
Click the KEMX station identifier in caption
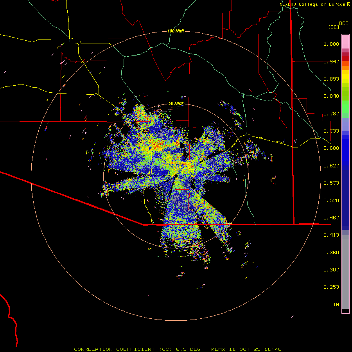click(219, 349)
